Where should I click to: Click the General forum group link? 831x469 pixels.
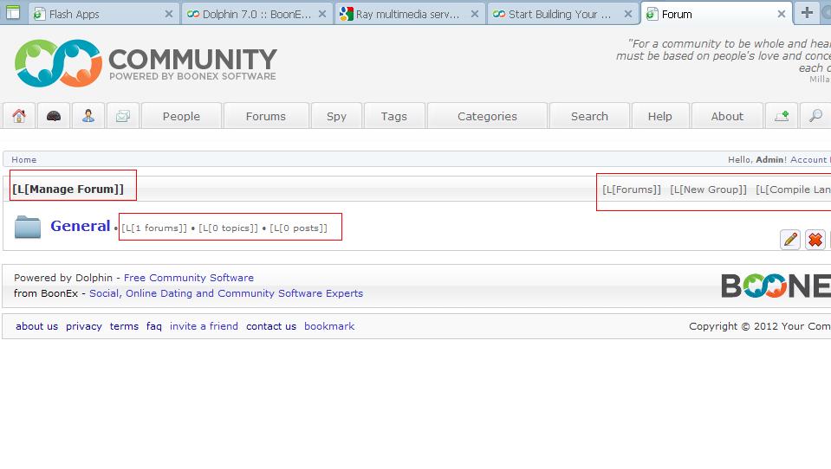coord(80,226)
